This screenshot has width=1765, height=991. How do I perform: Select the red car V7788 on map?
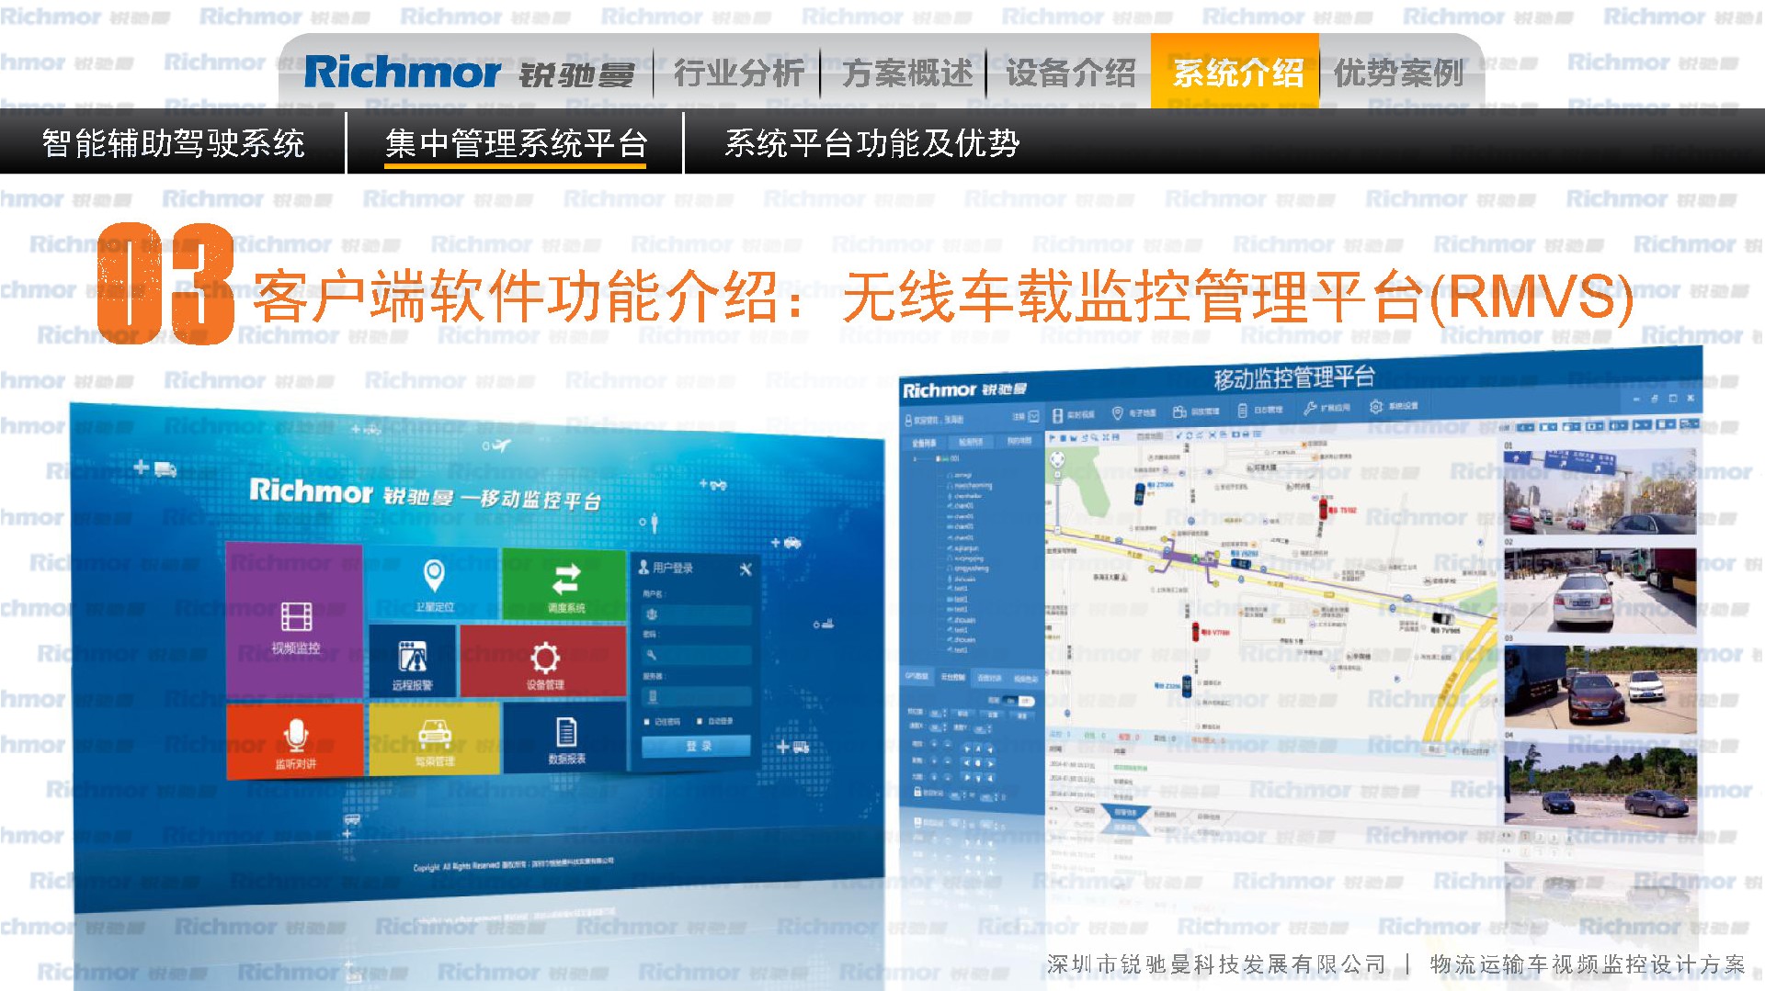(x=1195, y=631)
